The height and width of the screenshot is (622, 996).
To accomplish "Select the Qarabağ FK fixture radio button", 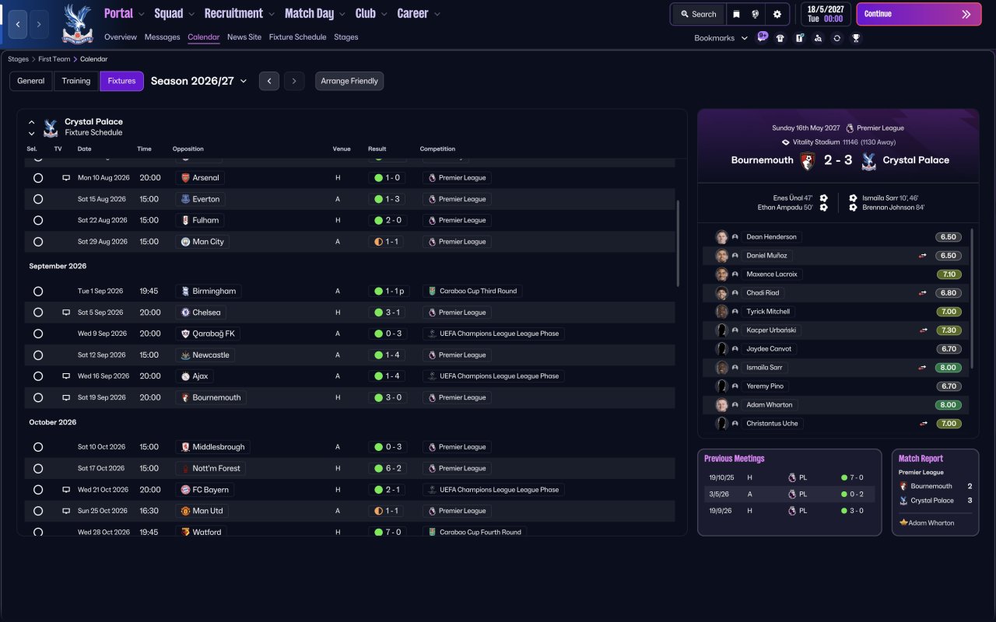I will pos(37,334).
